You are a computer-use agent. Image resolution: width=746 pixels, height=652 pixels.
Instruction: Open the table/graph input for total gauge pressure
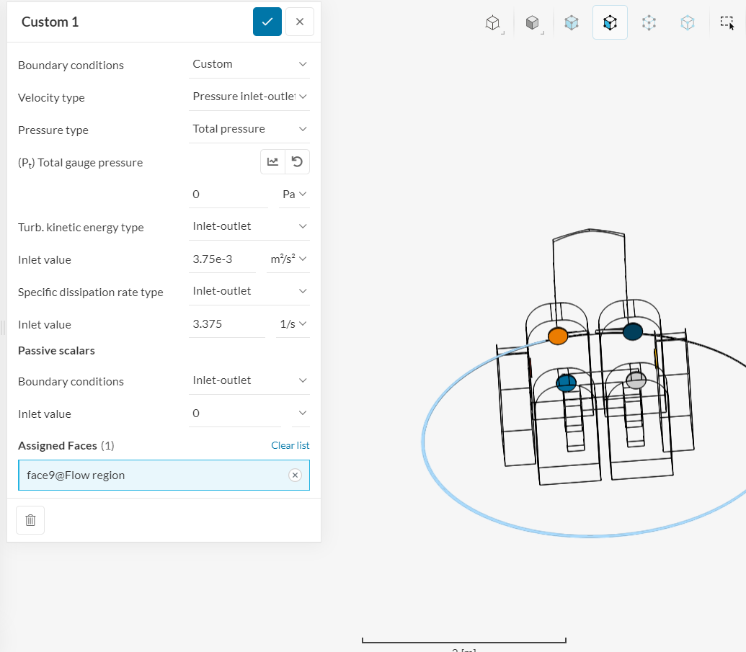pos(272,161)
